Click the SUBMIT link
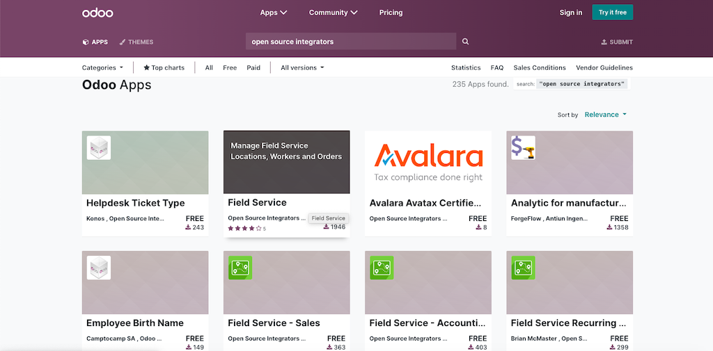This screenshot has width=713, height=351. [x=617, y=42]
